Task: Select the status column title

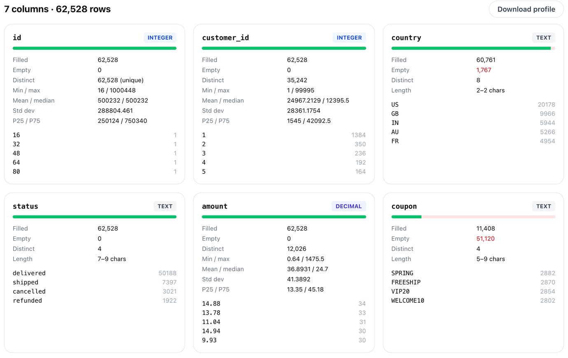Action: [26, 206]
